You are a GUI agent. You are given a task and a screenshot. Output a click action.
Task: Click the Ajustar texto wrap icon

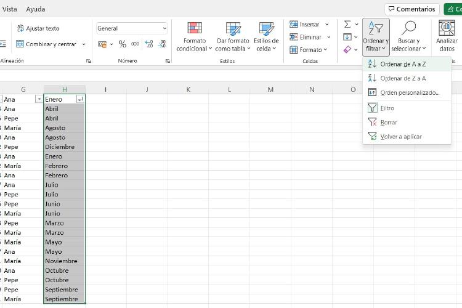[x=20, y=28]
